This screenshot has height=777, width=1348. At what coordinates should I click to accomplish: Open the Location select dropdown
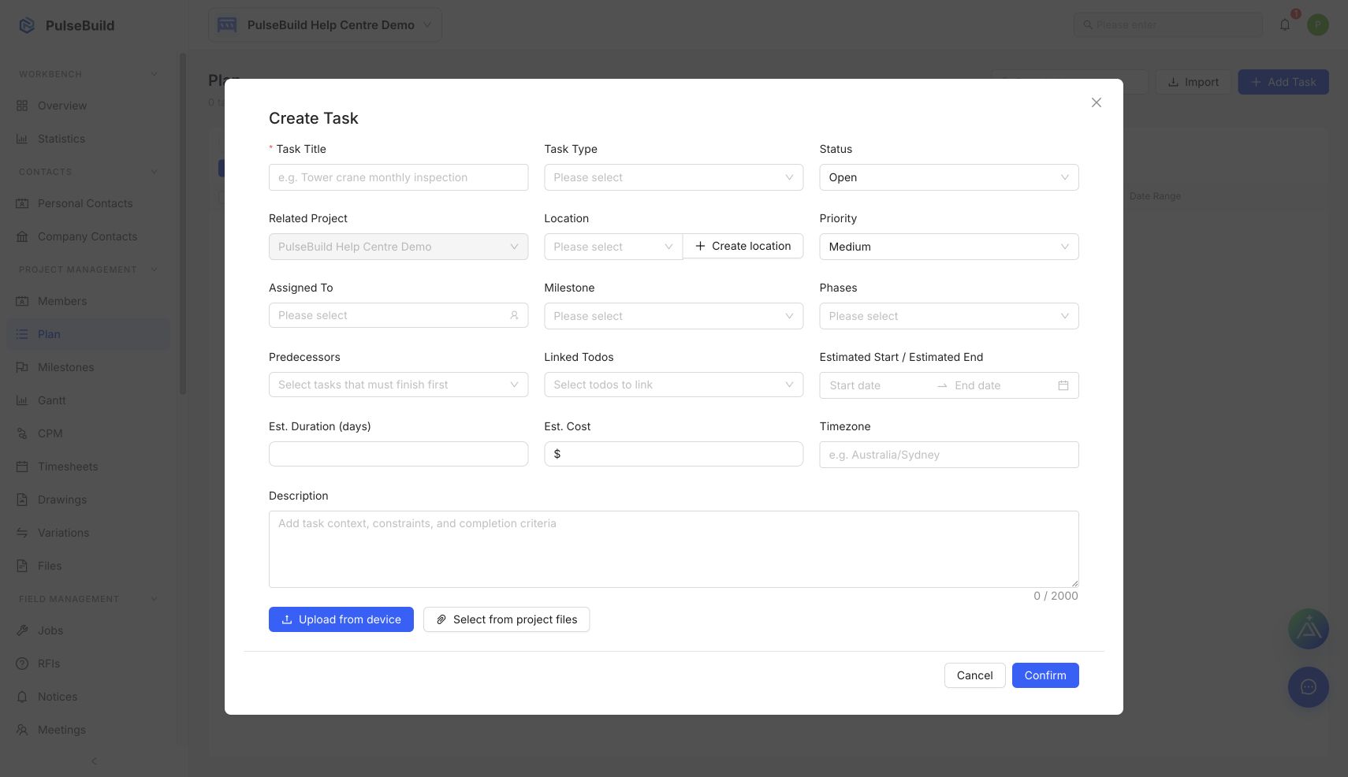click(x=613, y=247)
